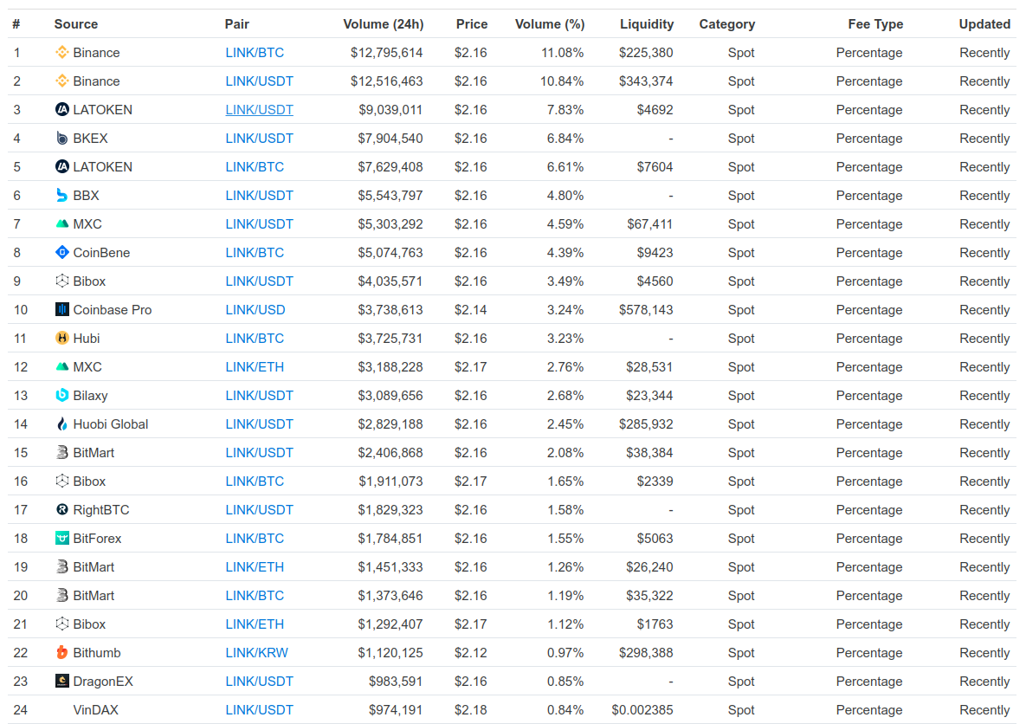
Task: Click the BitForex logo icon
Action: tap(62, 538)
